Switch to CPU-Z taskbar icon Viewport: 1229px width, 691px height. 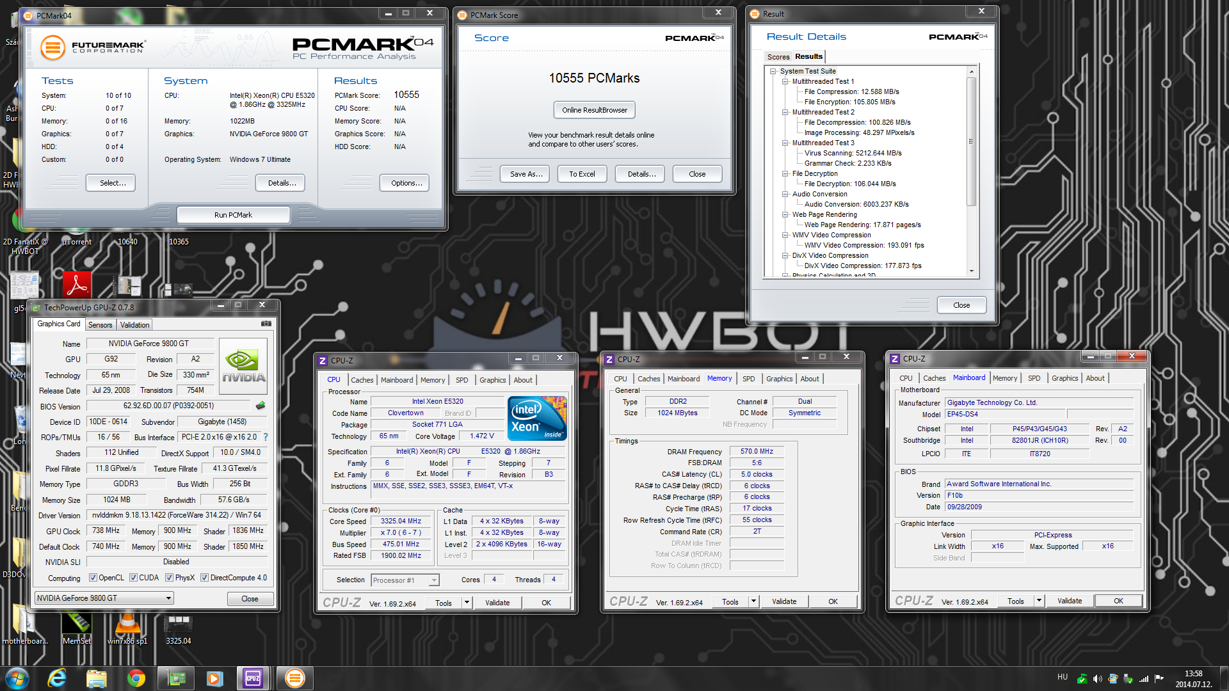[x=253, y=678]
